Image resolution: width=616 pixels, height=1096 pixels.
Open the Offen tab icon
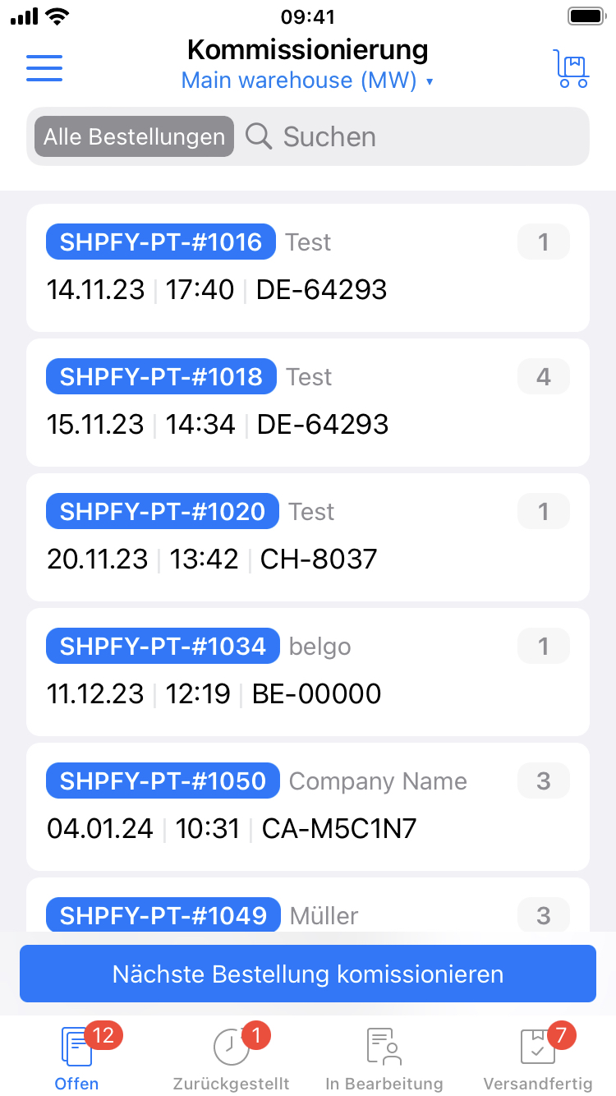point(76,1048)
